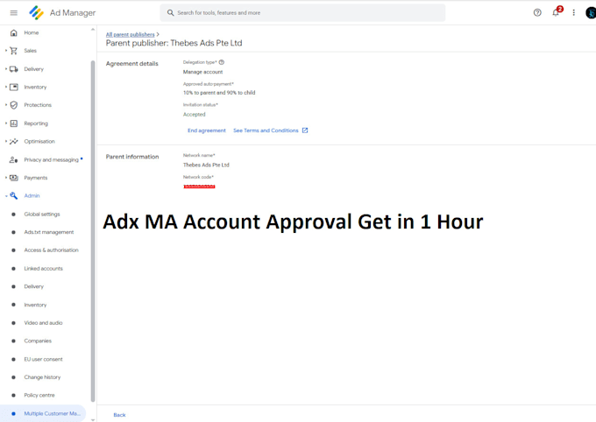Click the Delivery truck icon
Screen dimensions: 596x422
(x=14, y=69)
